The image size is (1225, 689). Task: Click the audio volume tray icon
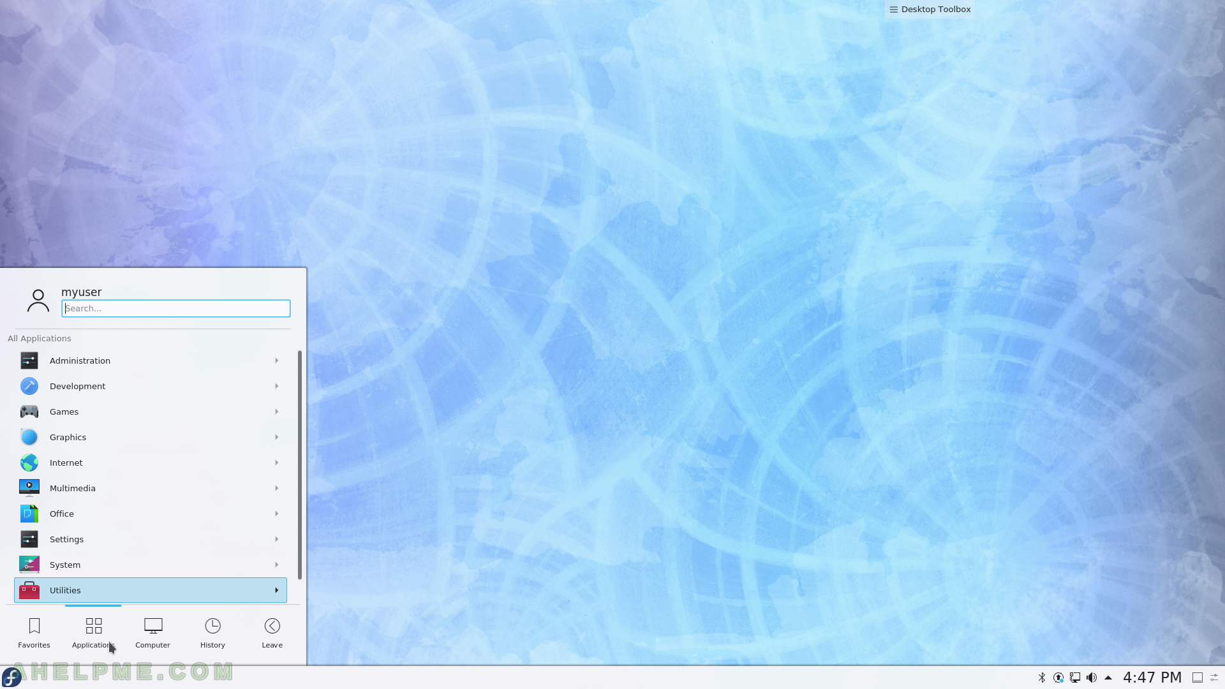(1092, 678)
